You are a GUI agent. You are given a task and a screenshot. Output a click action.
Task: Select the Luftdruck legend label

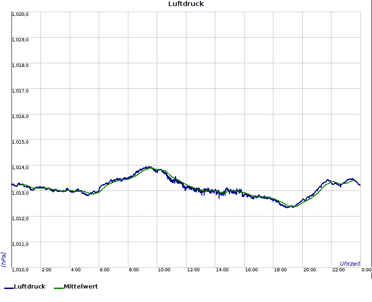coord(29,286)
